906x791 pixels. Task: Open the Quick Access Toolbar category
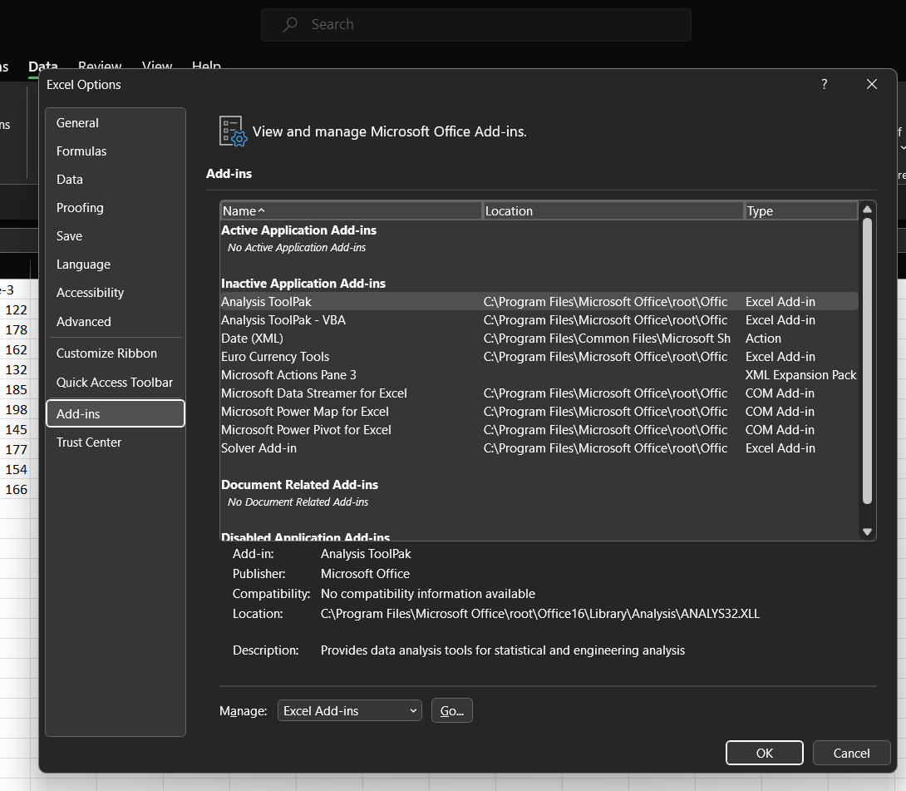(x=115, y=383)
